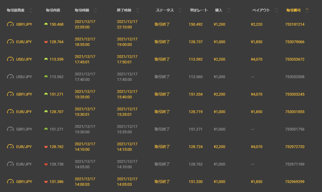Image resolution: width=322 pixels, height=192 pixels.
Task: Toggle sort arrows beside 購入 header
Action: (229, 10)
